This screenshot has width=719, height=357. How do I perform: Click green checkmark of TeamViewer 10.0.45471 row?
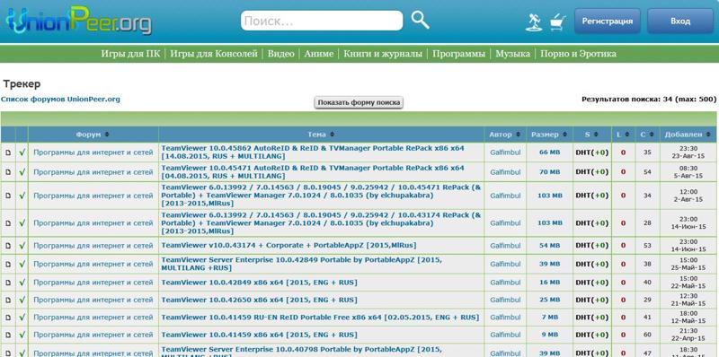(x=22, y=172)
